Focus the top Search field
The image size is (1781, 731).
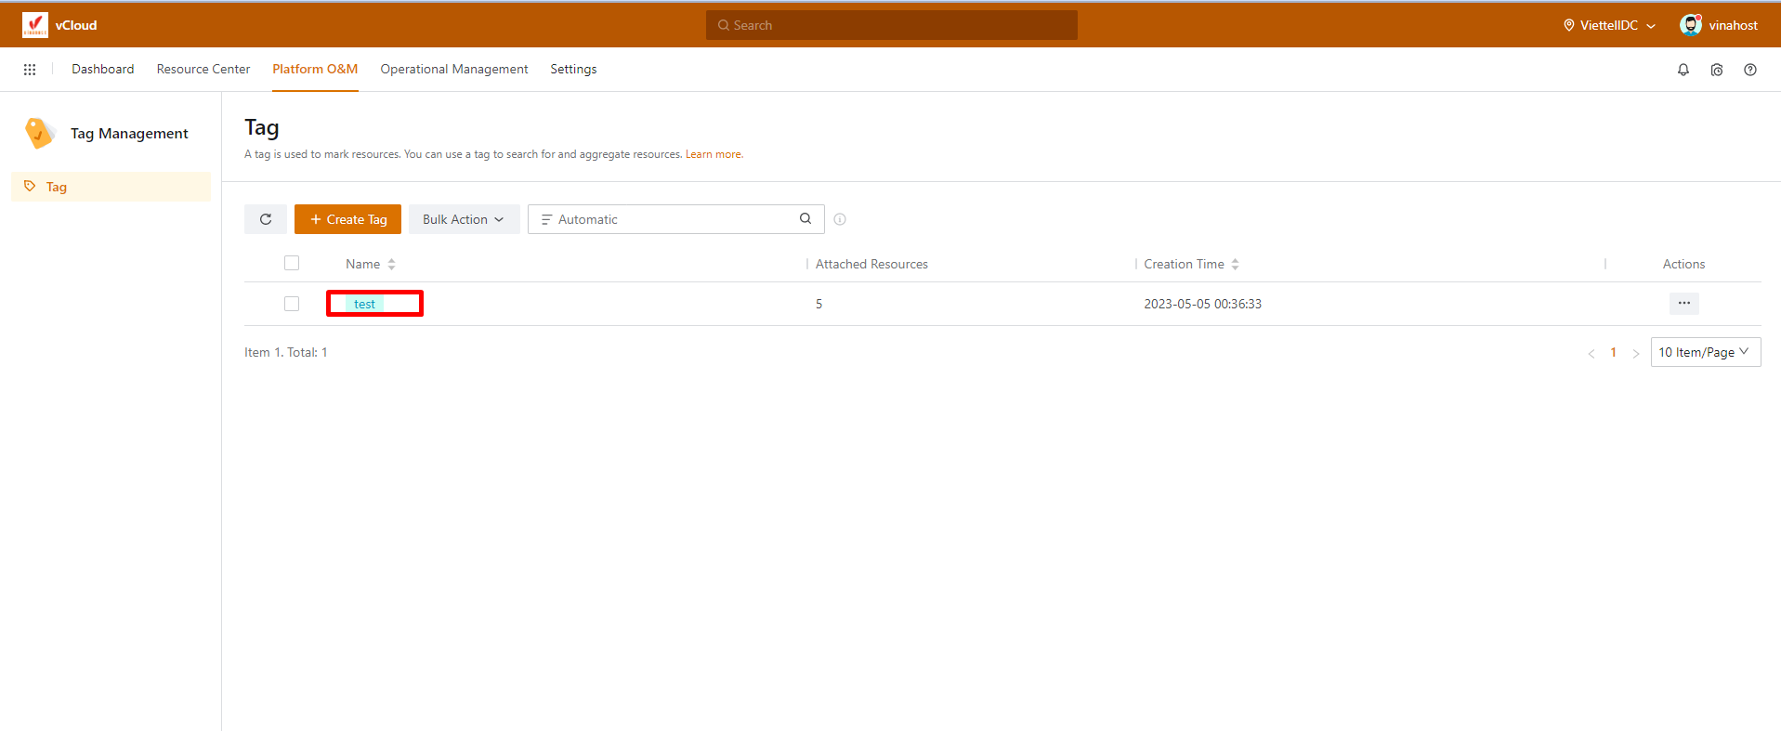[x=892, y=25]
